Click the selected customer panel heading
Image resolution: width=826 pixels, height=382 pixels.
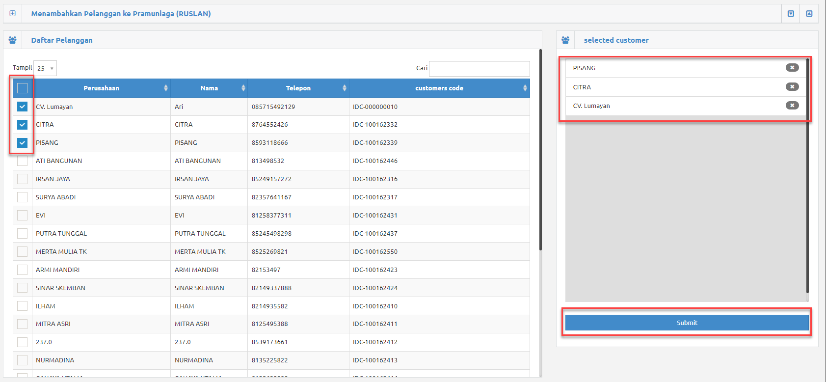[x=616, y=40]
